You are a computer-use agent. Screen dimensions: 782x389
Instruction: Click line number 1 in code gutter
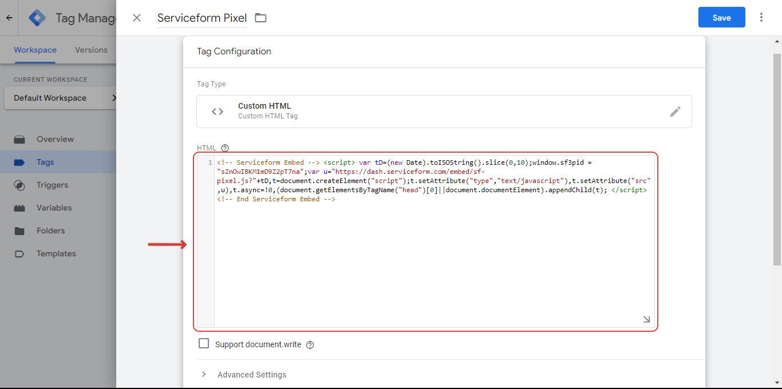tap(210, 162)
